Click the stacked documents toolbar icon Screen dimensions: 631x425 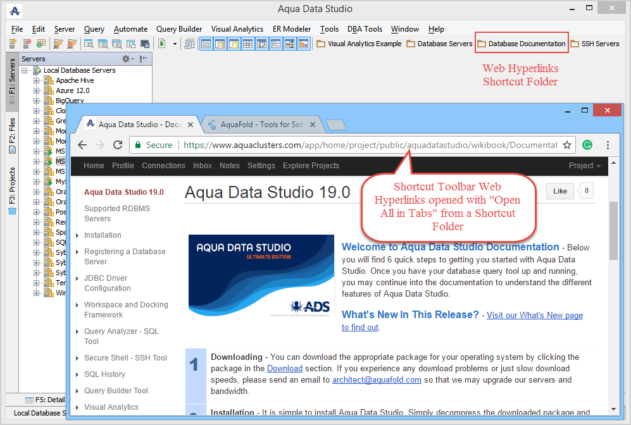(x=189, y=44)
